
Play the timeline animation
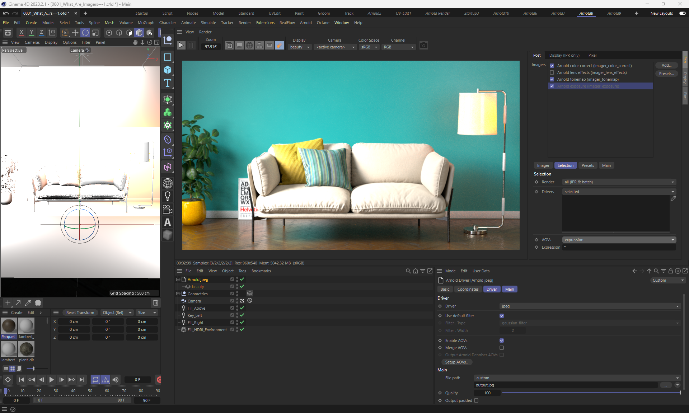(x=51, y=380)
